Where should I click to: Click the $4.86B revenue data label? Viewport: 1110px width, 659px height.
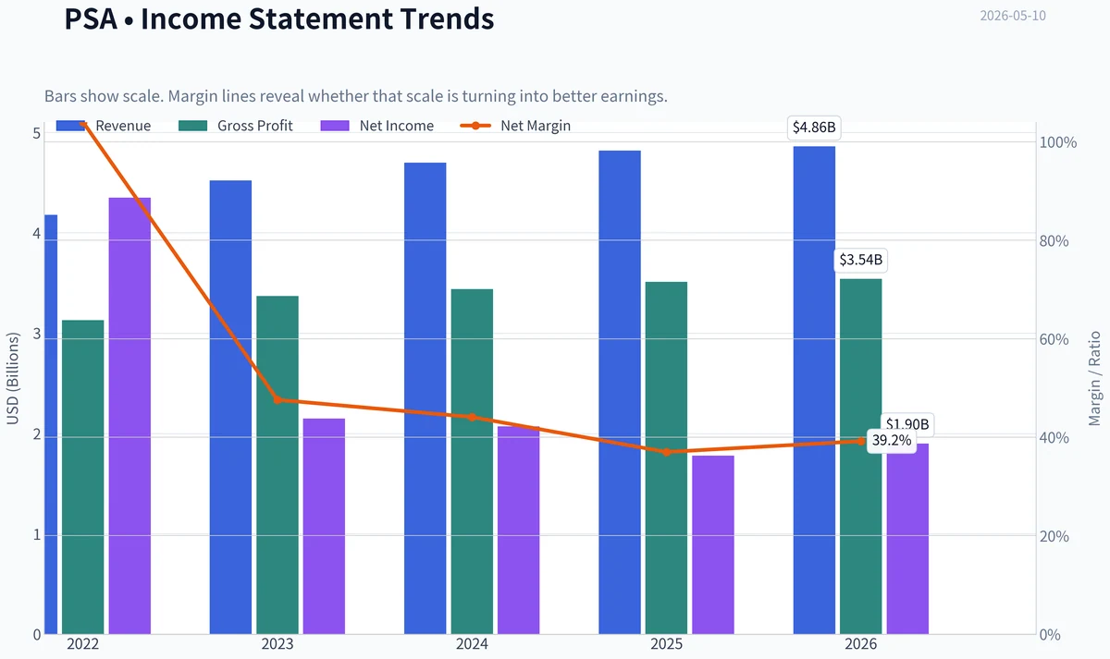[x=814, y=128]
